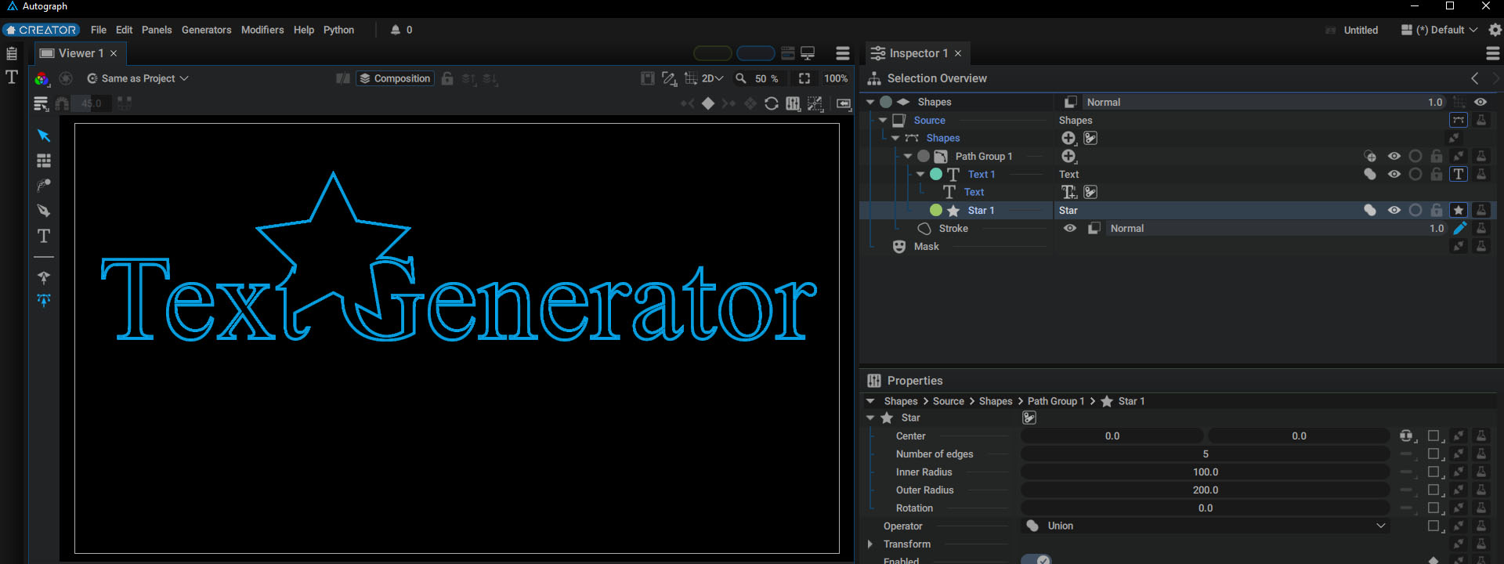Select the arrow selection tool
The height and width of the screenshot is (564, 1504).
pyautogui.click(x=44, y=136)
